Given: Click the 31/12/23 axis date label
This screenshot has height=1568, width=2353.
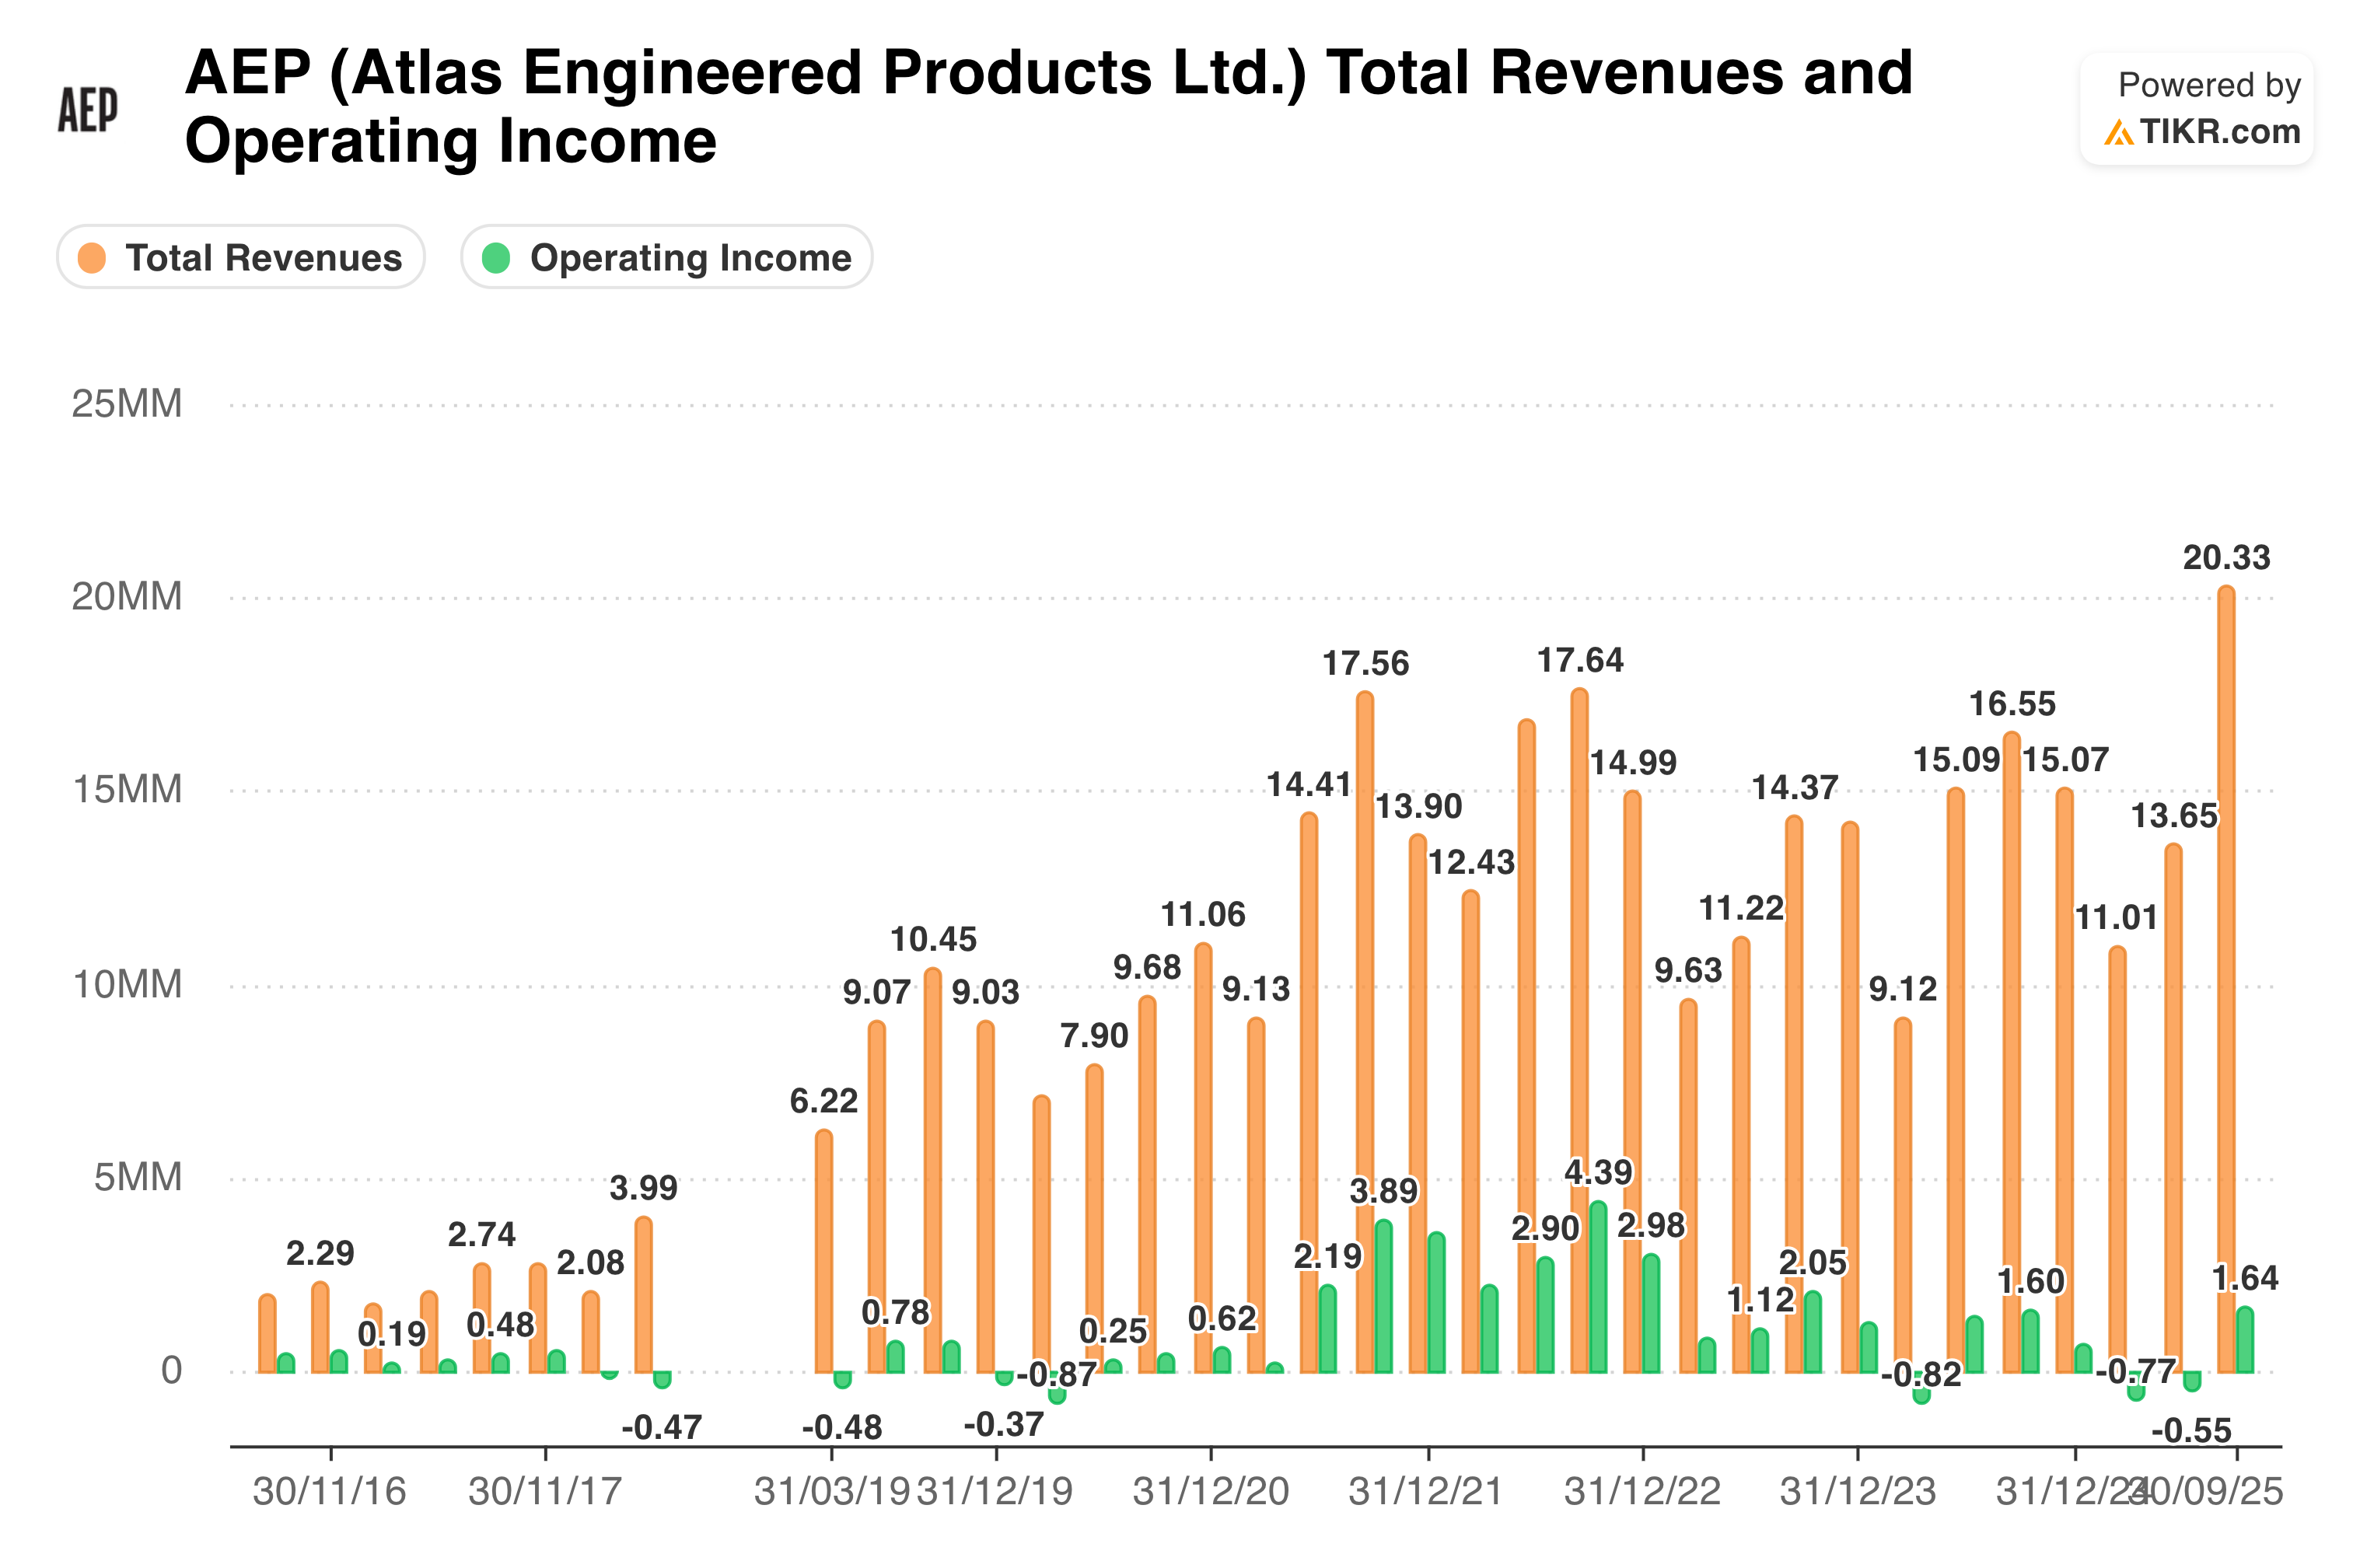Looking at the screenshot, I should coord(1857,1491).
